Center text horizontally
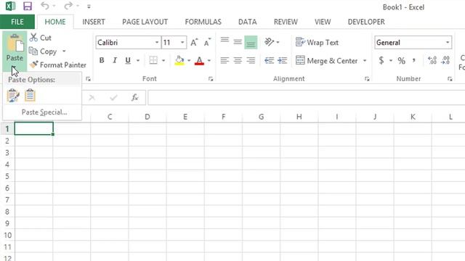 pos(238,61)
